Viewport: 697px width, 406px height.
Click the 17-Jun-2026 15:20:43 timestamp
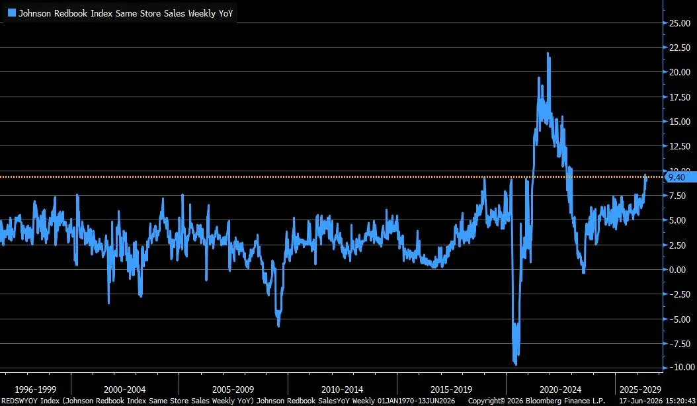click(658, 401)
